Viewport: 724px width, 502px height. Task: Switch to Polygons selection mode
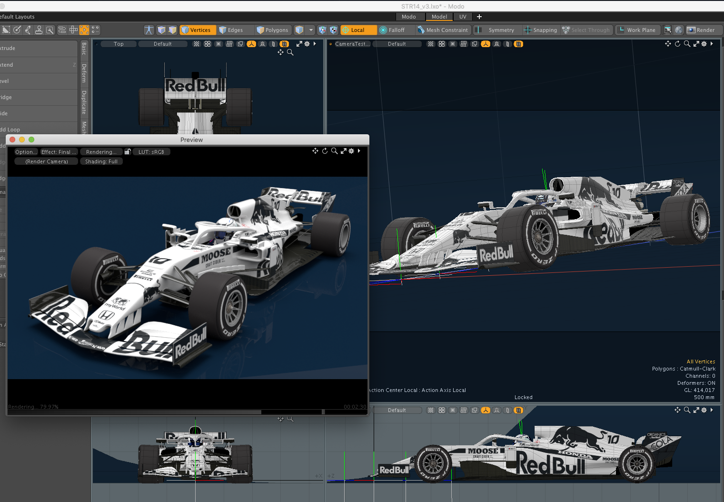(x=272, y=30)
